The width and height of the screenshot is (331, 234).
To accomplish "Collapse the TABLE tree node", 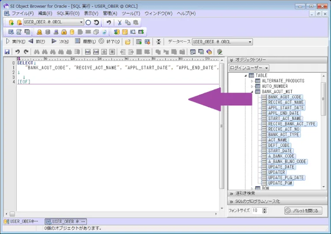I will coord(245,75).
